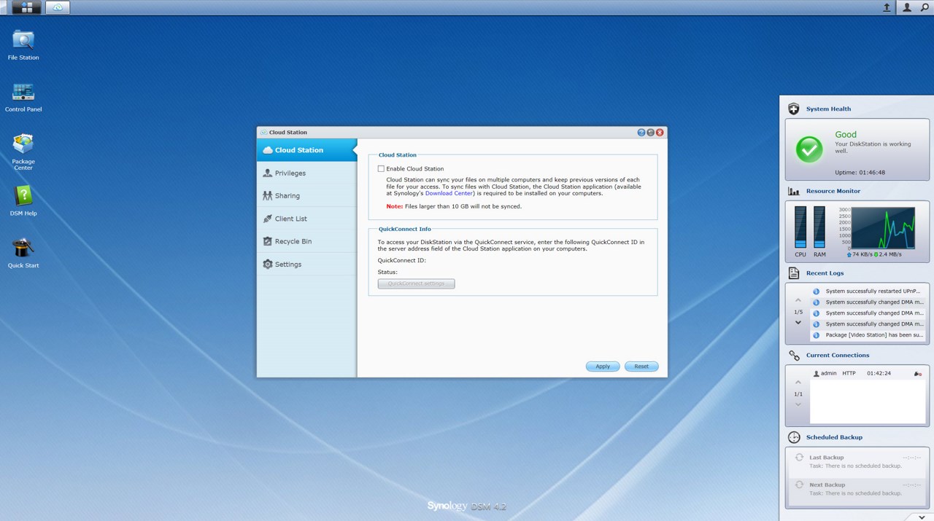The image size is (934, 521).
Task: Enable Cloud Station checkbox
Action: [x=381, y=169]
